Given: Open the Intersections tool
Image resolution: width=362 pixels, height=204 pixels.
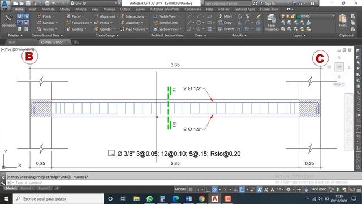Looking at the screenshot, I should click(133, 16).
